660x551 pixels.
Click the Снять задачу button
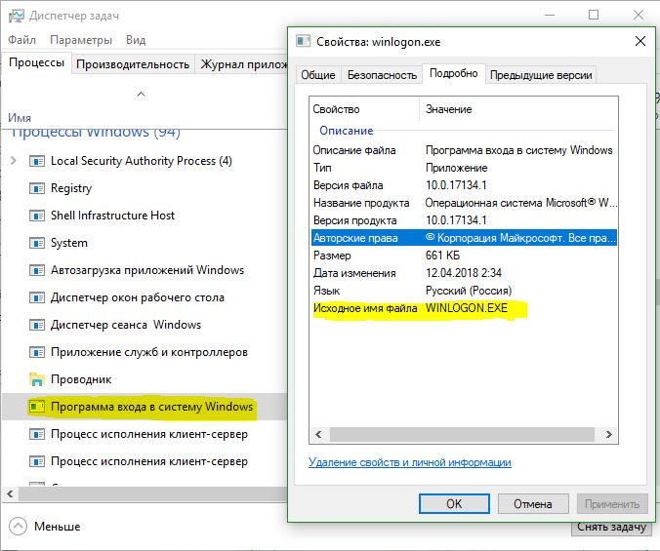pyautogui.click(x=611, y=528)
